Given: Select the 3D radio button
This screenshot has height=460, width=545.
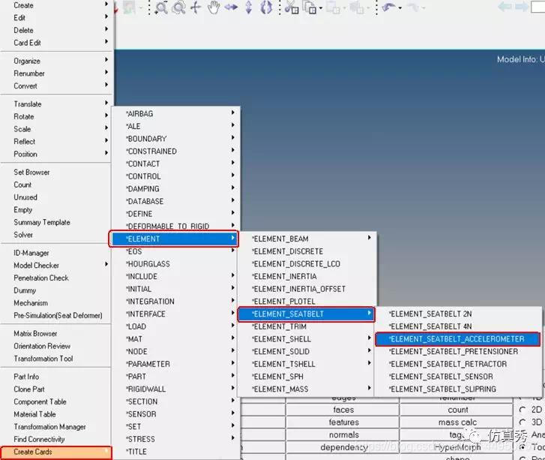Looking at the screenshot, I should [523, 422].
